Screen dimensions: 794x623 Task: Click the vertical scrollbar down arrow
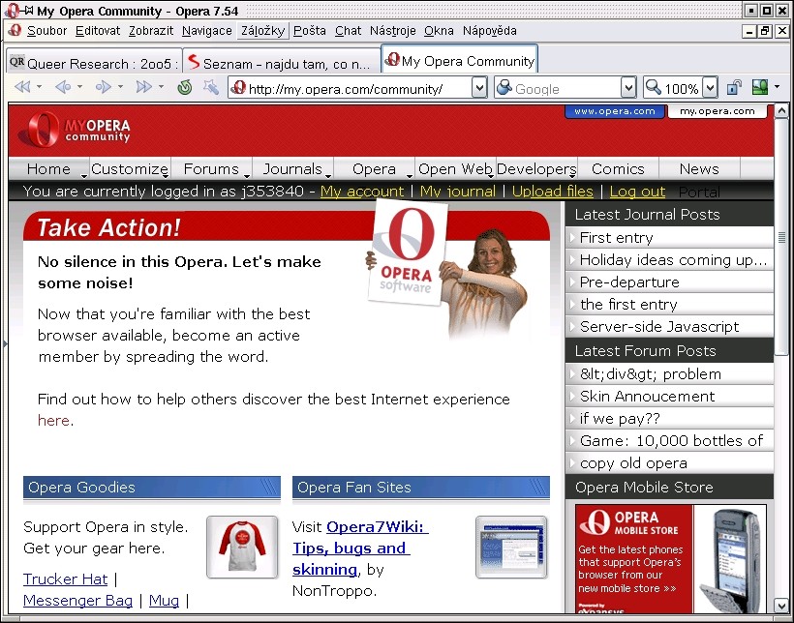[780, 606]
